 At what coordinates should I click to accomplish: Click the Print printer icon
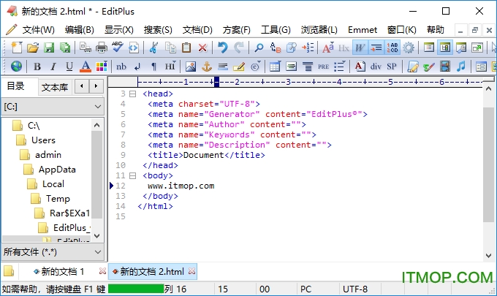(x=102, y=48)
